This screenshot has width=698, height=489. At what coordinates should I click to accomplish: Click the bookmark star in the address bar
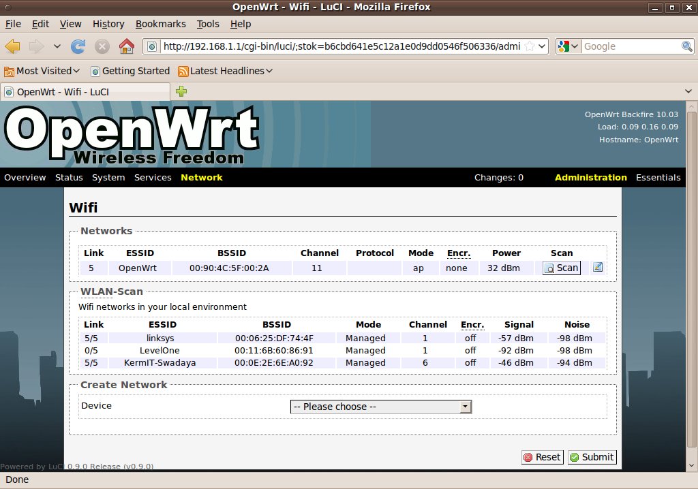[529, 46]
